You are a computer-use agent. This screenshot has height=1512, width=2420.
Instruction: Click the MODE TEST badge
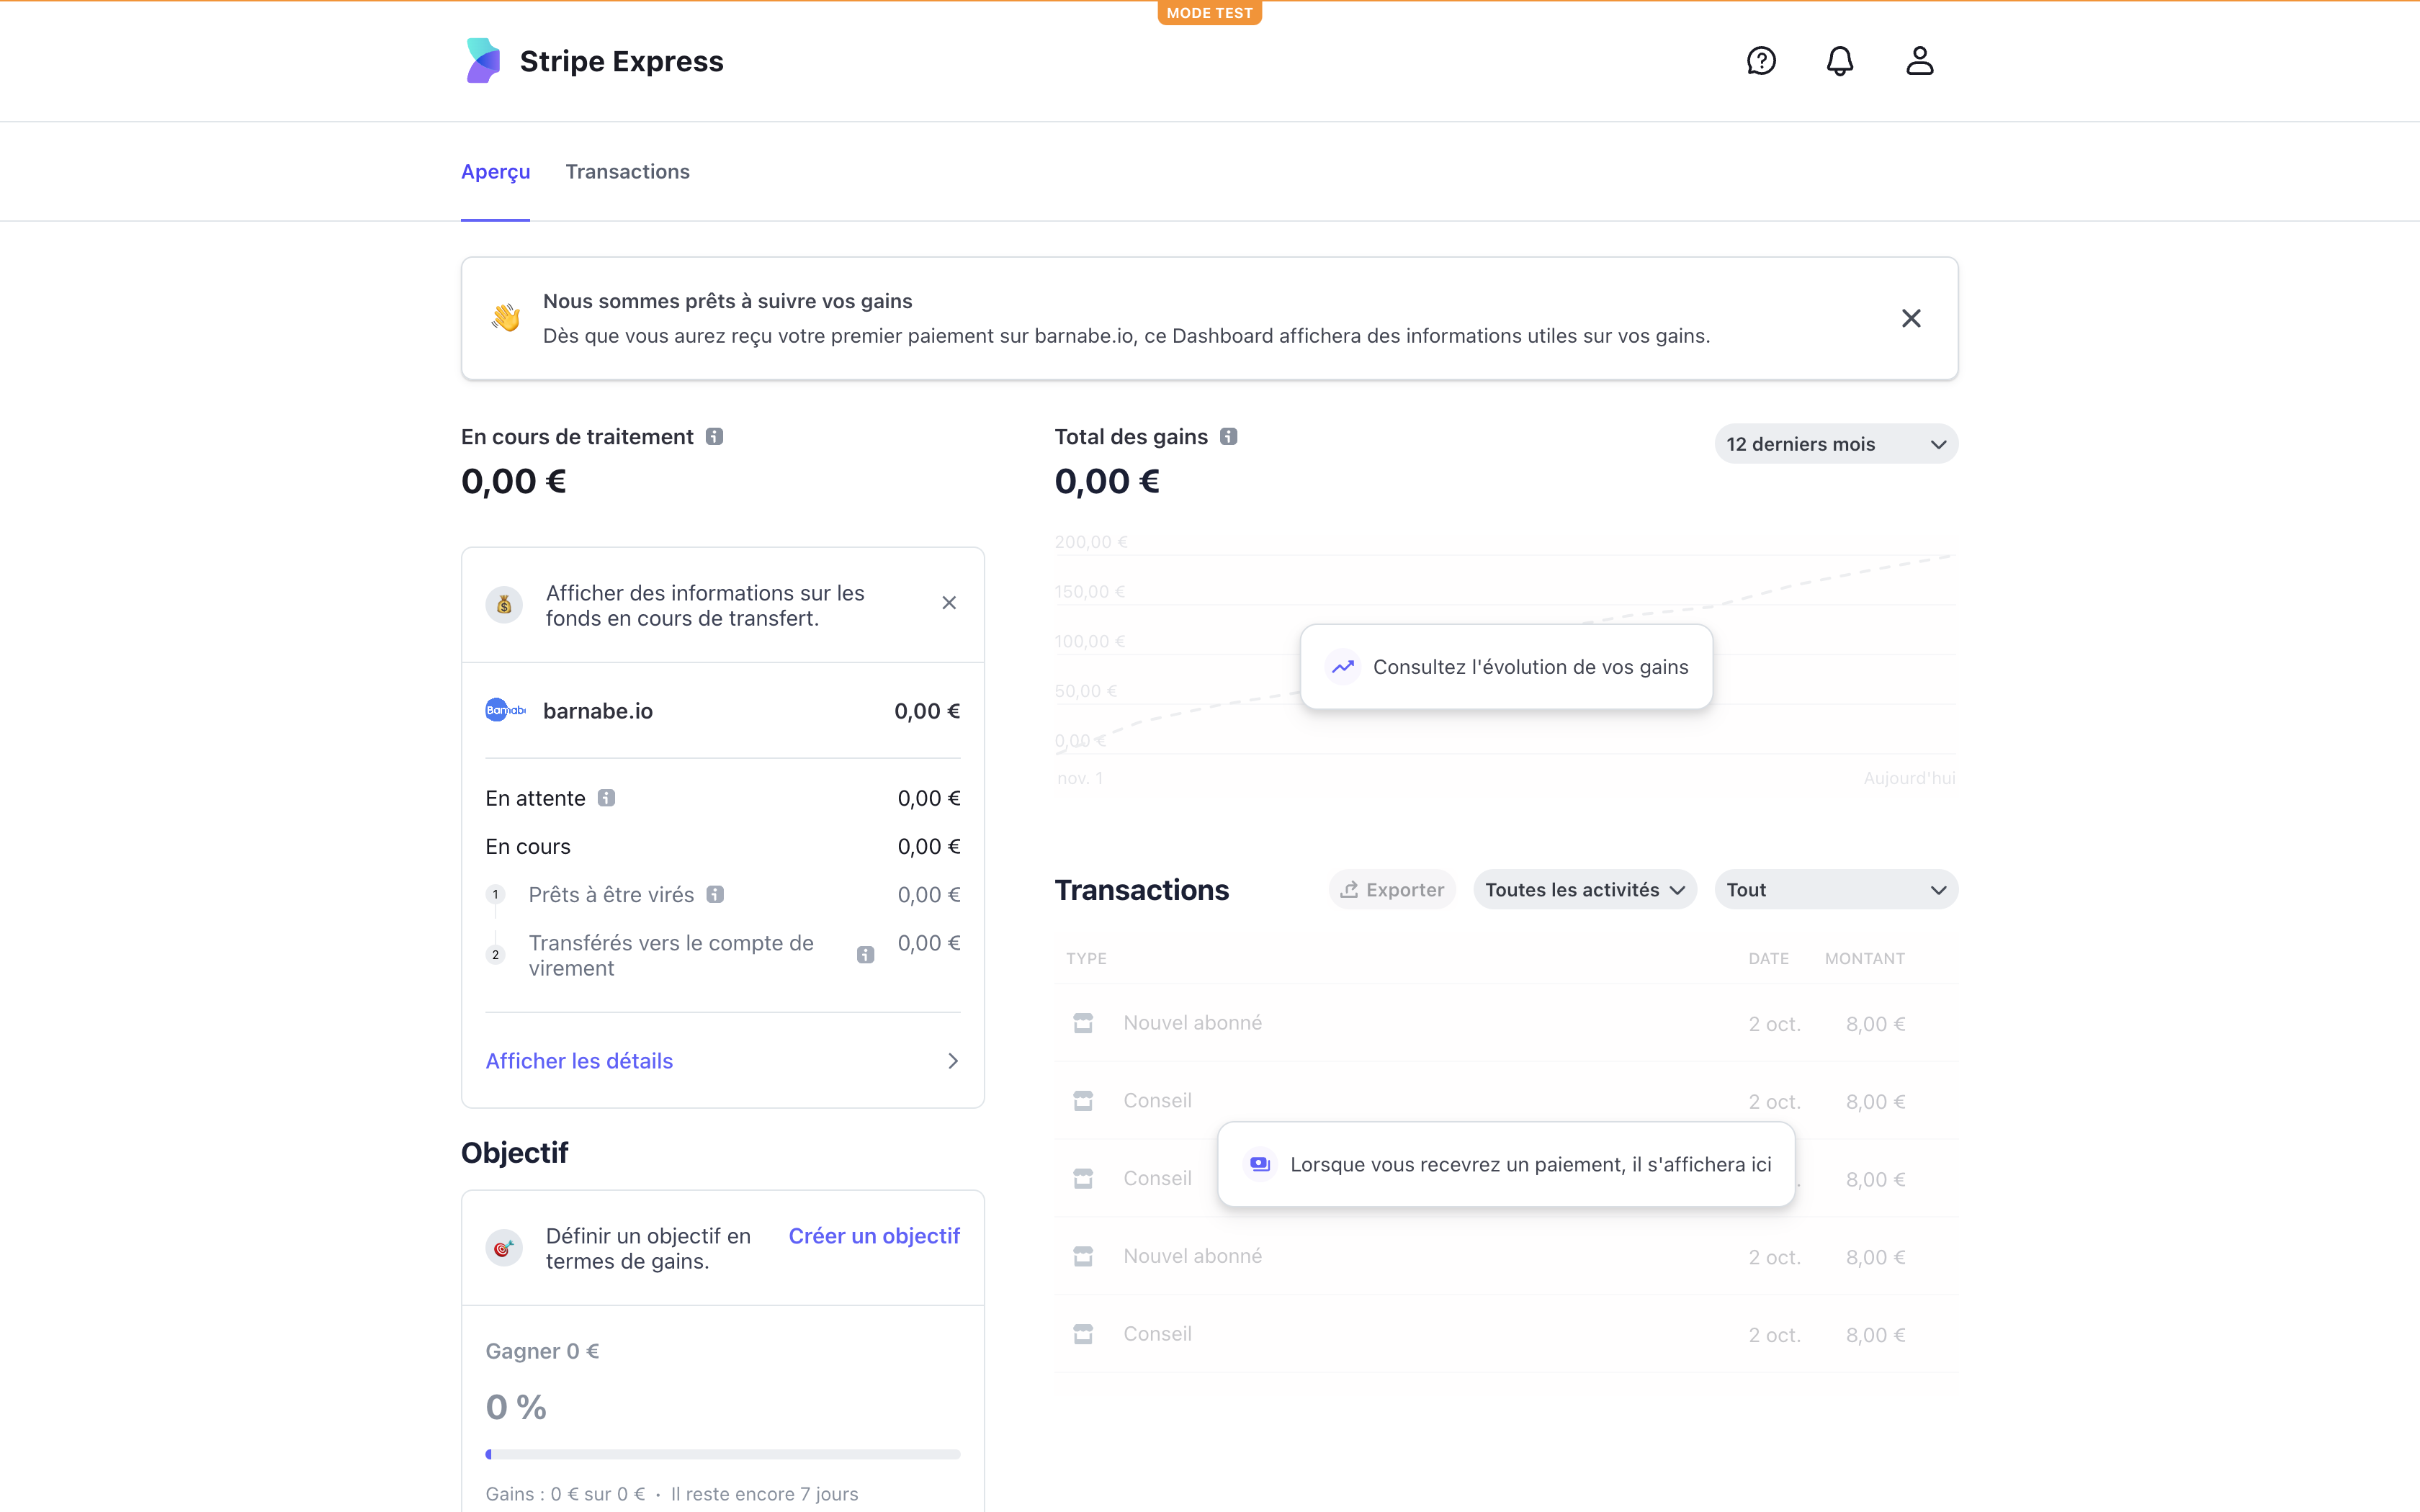click(1209, 13)
